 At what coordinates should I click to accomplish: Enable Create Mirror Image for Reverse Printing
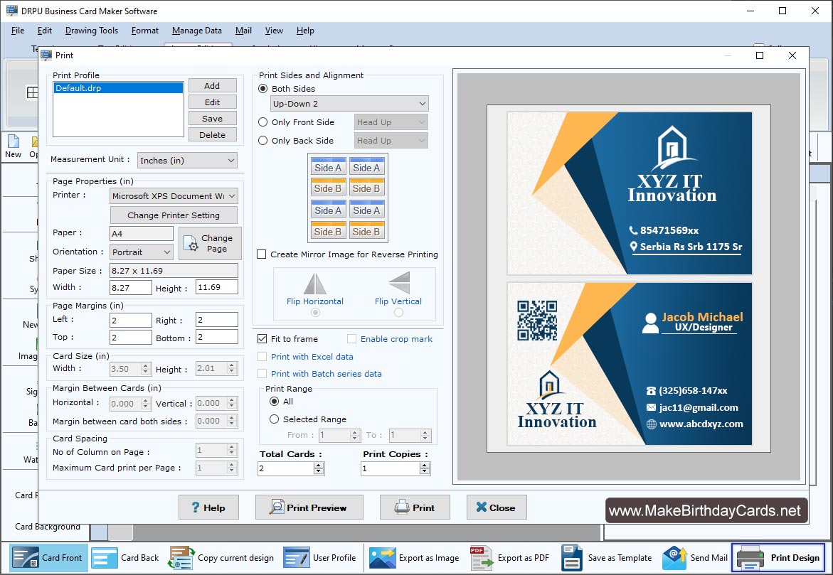point(261,254)
